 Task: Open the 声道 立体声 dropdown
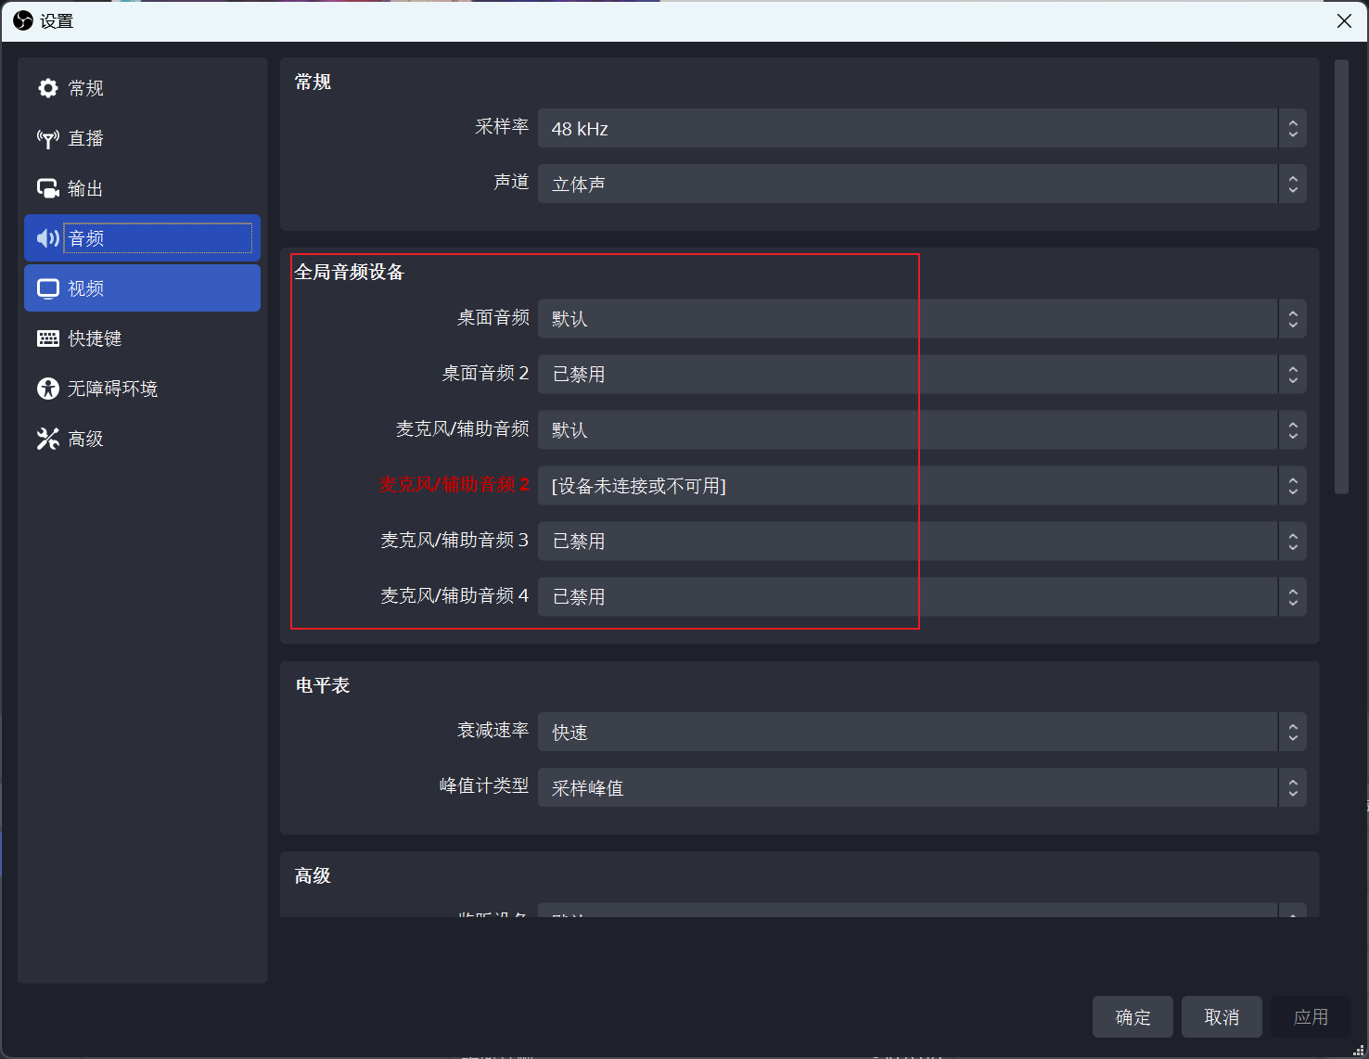click(922, 184)
